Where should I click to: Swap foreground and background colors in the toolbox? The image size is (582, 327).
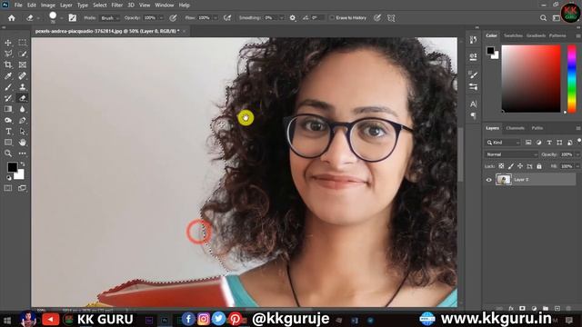(23, 163)
